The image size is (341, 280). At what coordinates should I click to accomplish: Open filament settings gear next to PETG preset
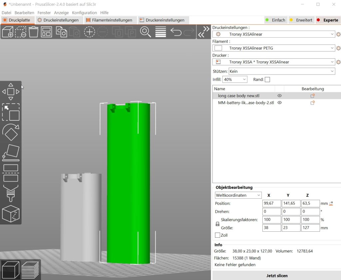pos(338,48)
